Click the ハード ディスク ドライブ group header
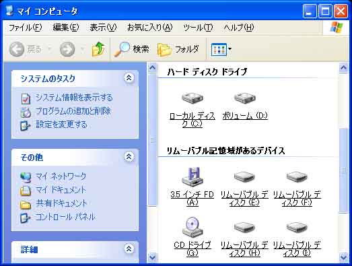Screen dimensions: 352x266 click(x=207, y=71)
